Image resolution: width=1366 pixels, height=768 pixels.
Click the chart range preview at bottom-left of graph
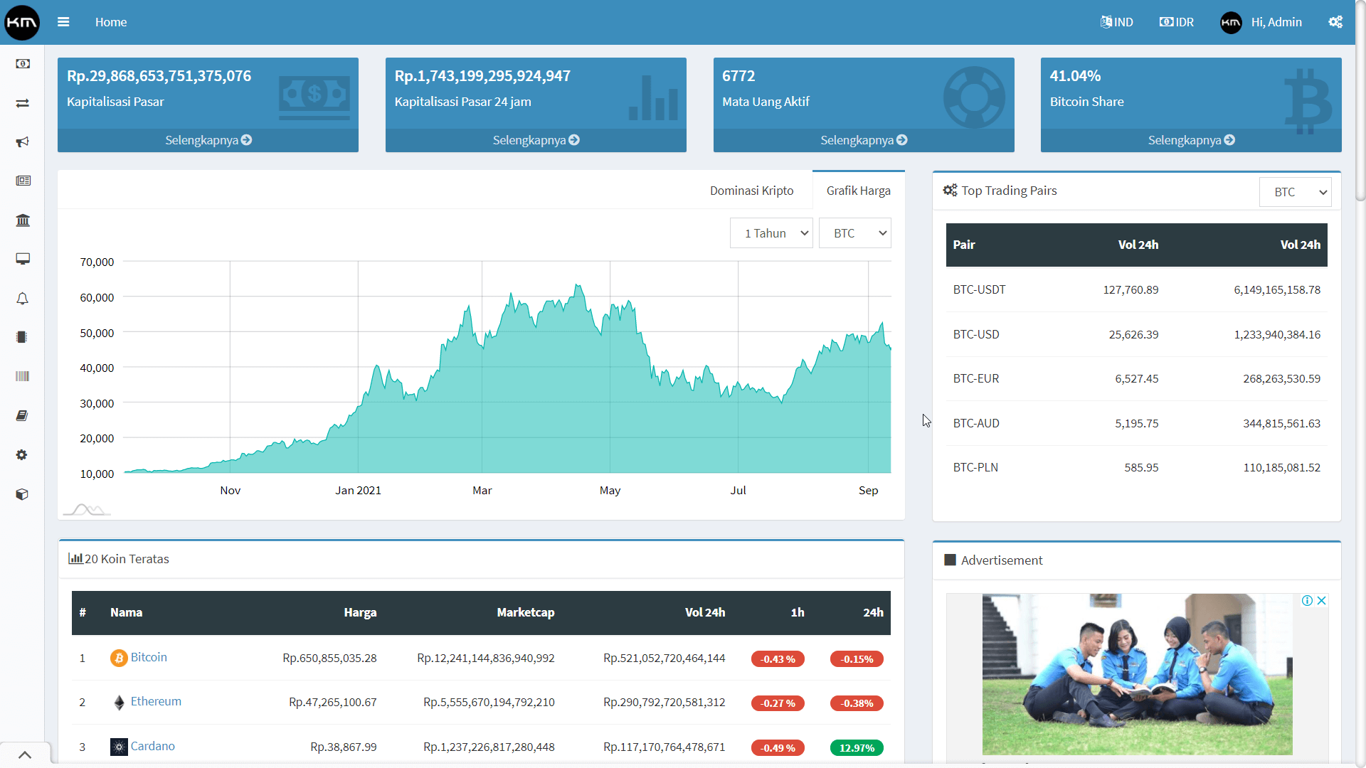[85, 508]
